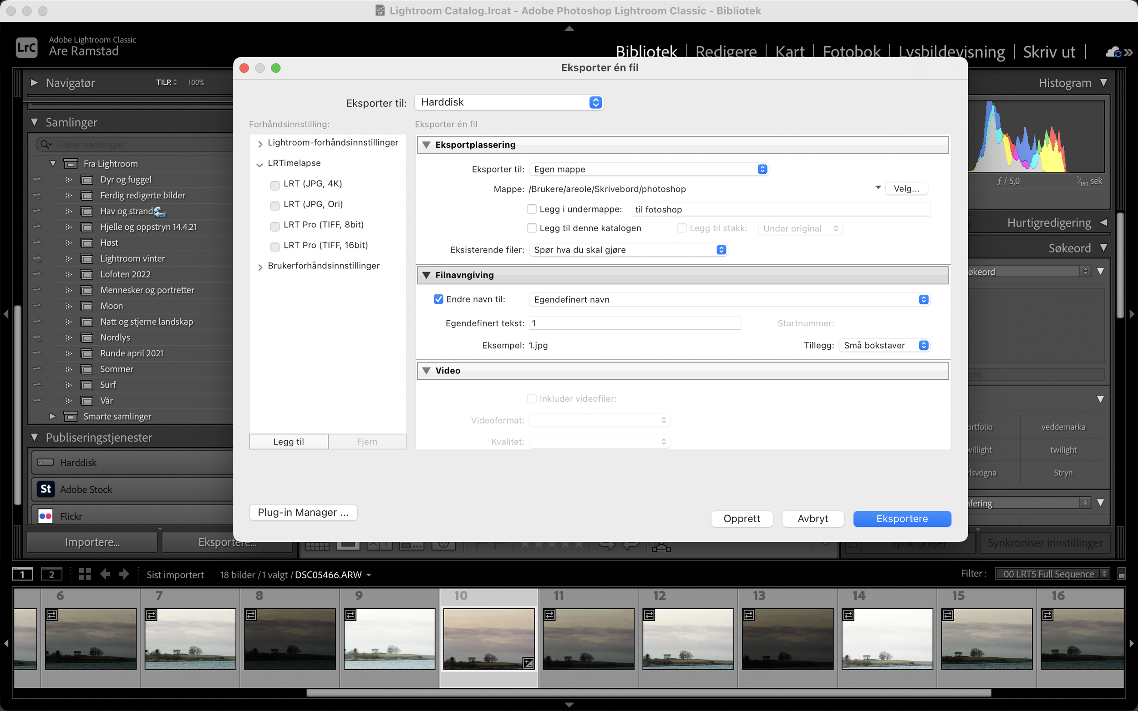The height and width of the screenshot is (711, 1138).
Task: Click the Lrc application logo
Action: [26, 47]
